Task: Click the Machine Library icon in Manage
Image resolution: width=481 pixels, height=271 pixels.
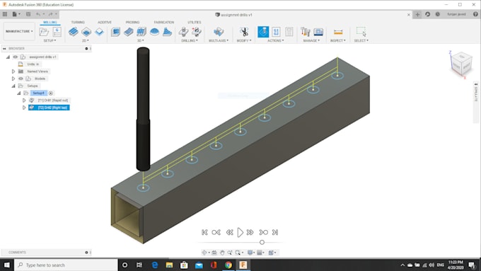Action: coord(318,32)
